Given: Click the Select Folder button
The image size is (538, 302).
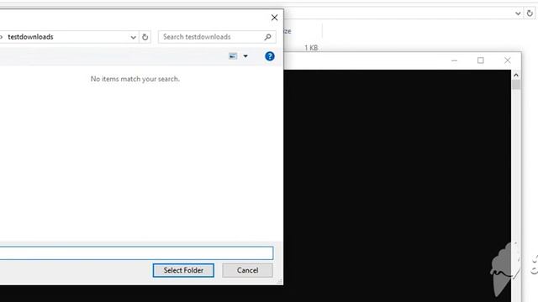Looking at the screenshot, I should point(183,270).
